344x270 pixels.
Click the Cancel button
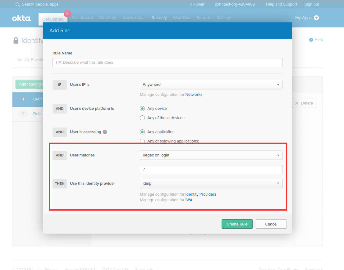(x=271, y=224)
